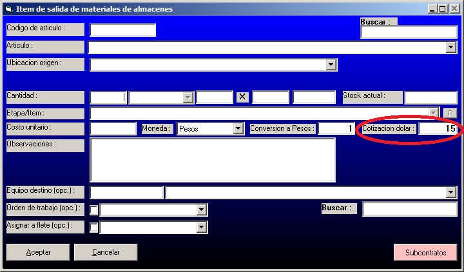This screenshot has height=276, width=464.
Task: Open the Asignar a flete dropdown
Action: tap(201, 227)
